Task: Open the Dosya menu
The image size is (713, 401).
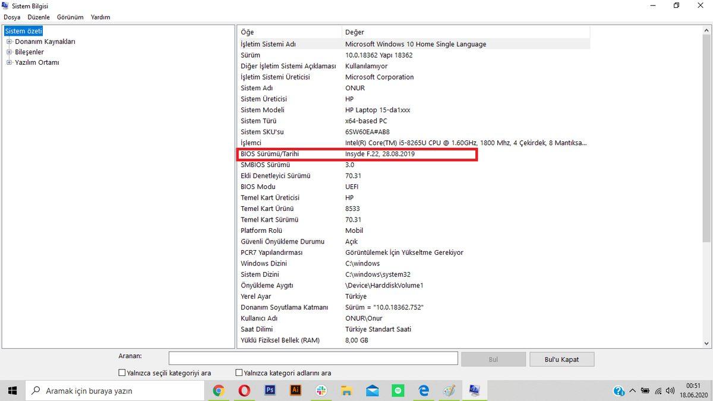Action: 12,17
